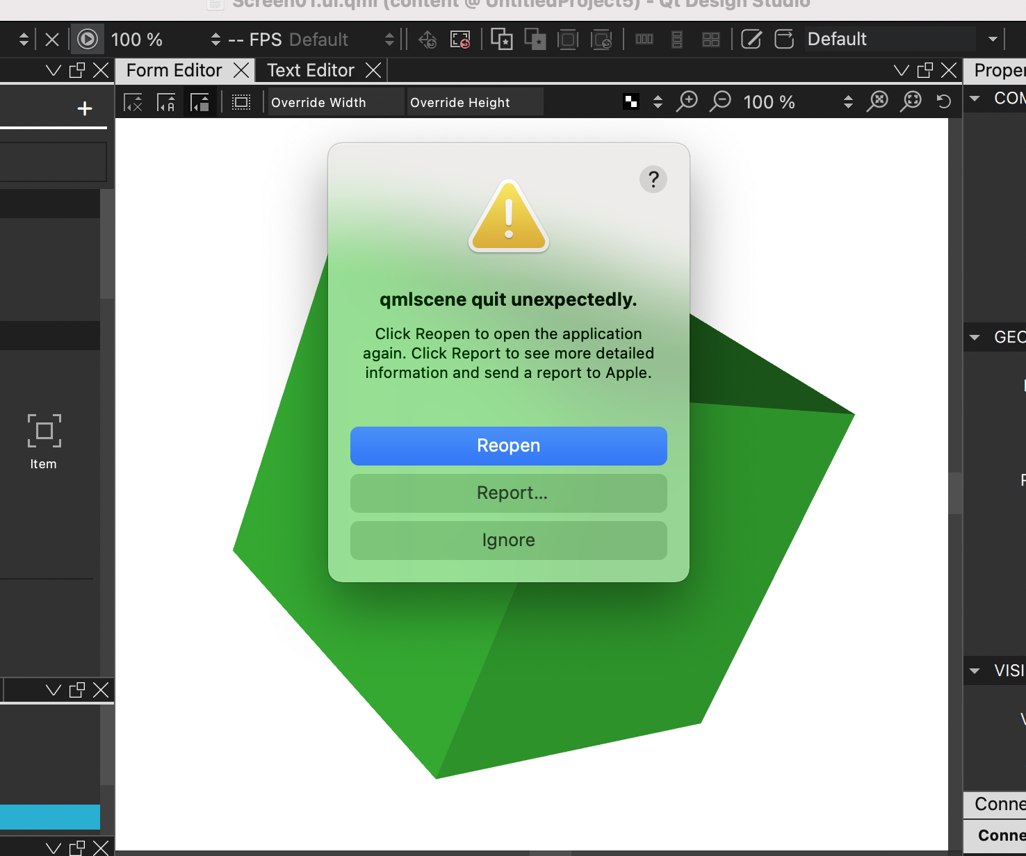
Task: Click the fill parent anchors icon
Action: [x=568, y=40]
